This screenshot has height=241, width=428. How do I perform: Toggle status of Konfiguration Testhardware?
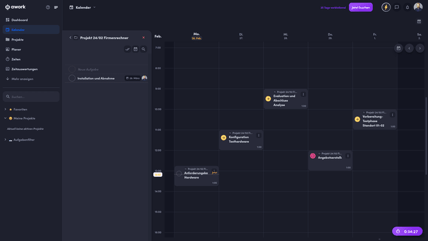[224, 137]
